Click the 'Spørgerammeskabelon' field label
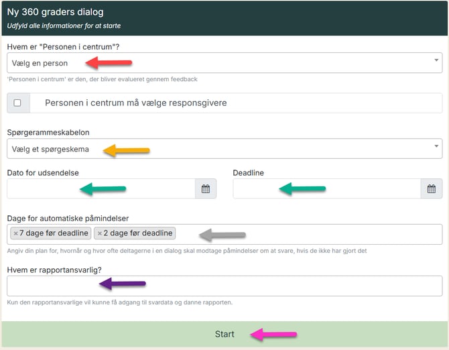Viewport: 449px width, 350px height. click(x=48, y=133)
